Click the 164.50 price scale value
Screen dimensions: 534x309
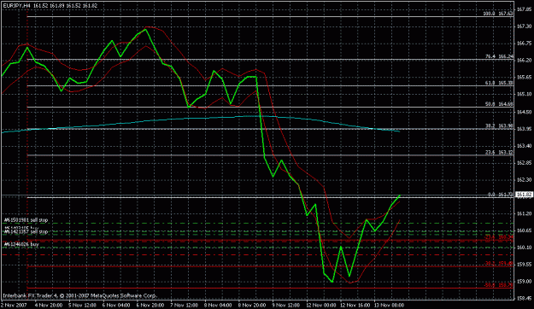click(x=524, y=112)
